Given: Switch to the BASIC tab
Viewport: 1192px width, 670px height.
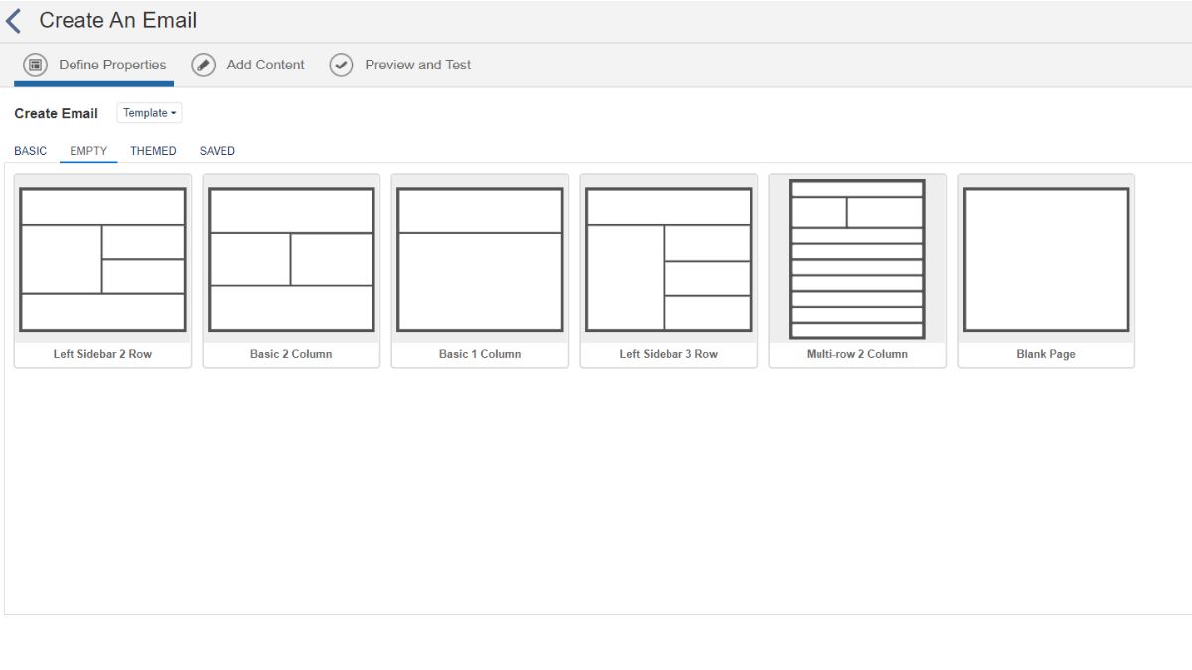Looking at the screenshot, I should [x=30, y=151].
